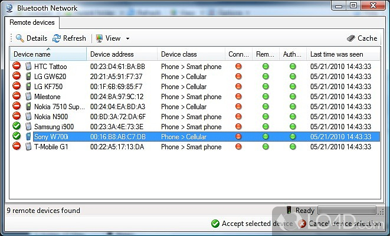Select the Sony W700i device name
Viewport: 390px width, 236px height.
(x=51, y=137)
